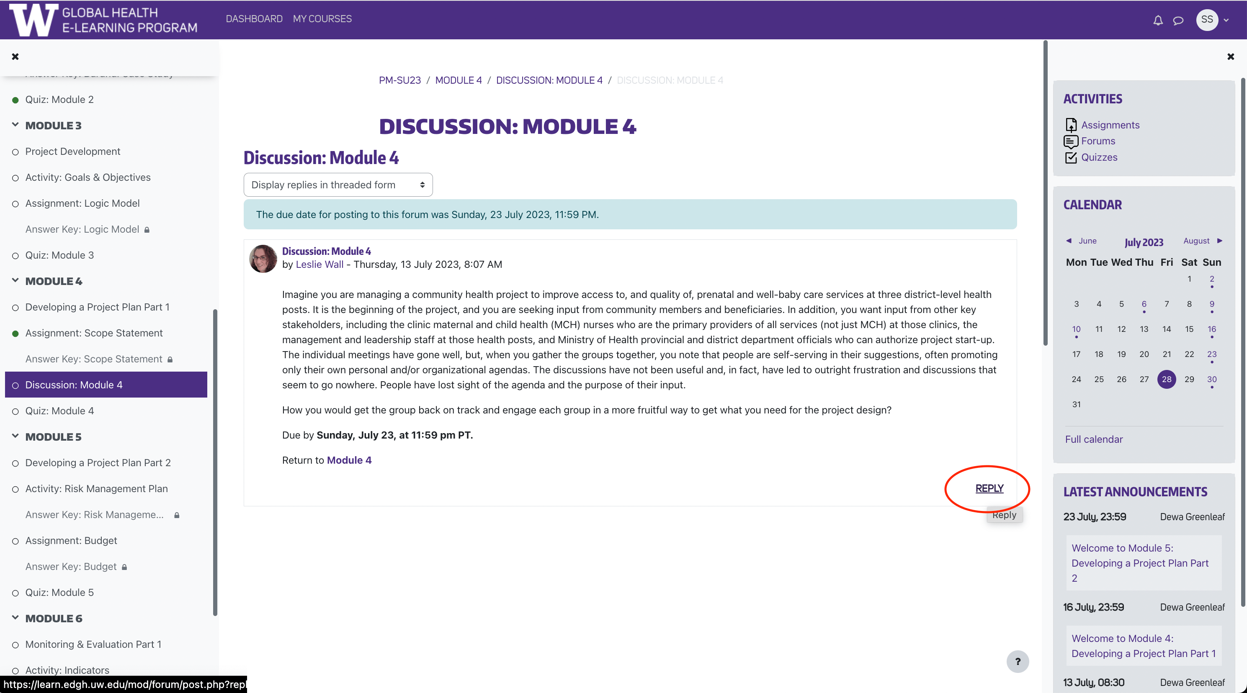Toggle completion circle for Project Development
The height and width of the screenshot is (693, 1247).
tap(15, 151)
